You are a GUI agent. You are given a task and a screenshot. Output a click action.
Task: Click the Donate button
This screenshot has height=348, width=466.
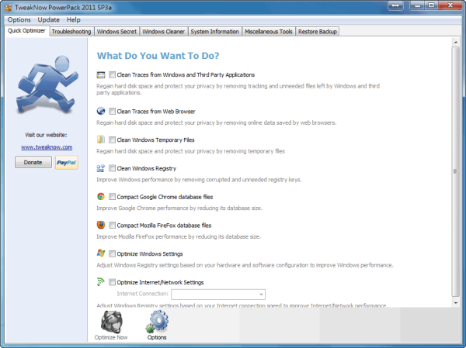tap(33, 162)
